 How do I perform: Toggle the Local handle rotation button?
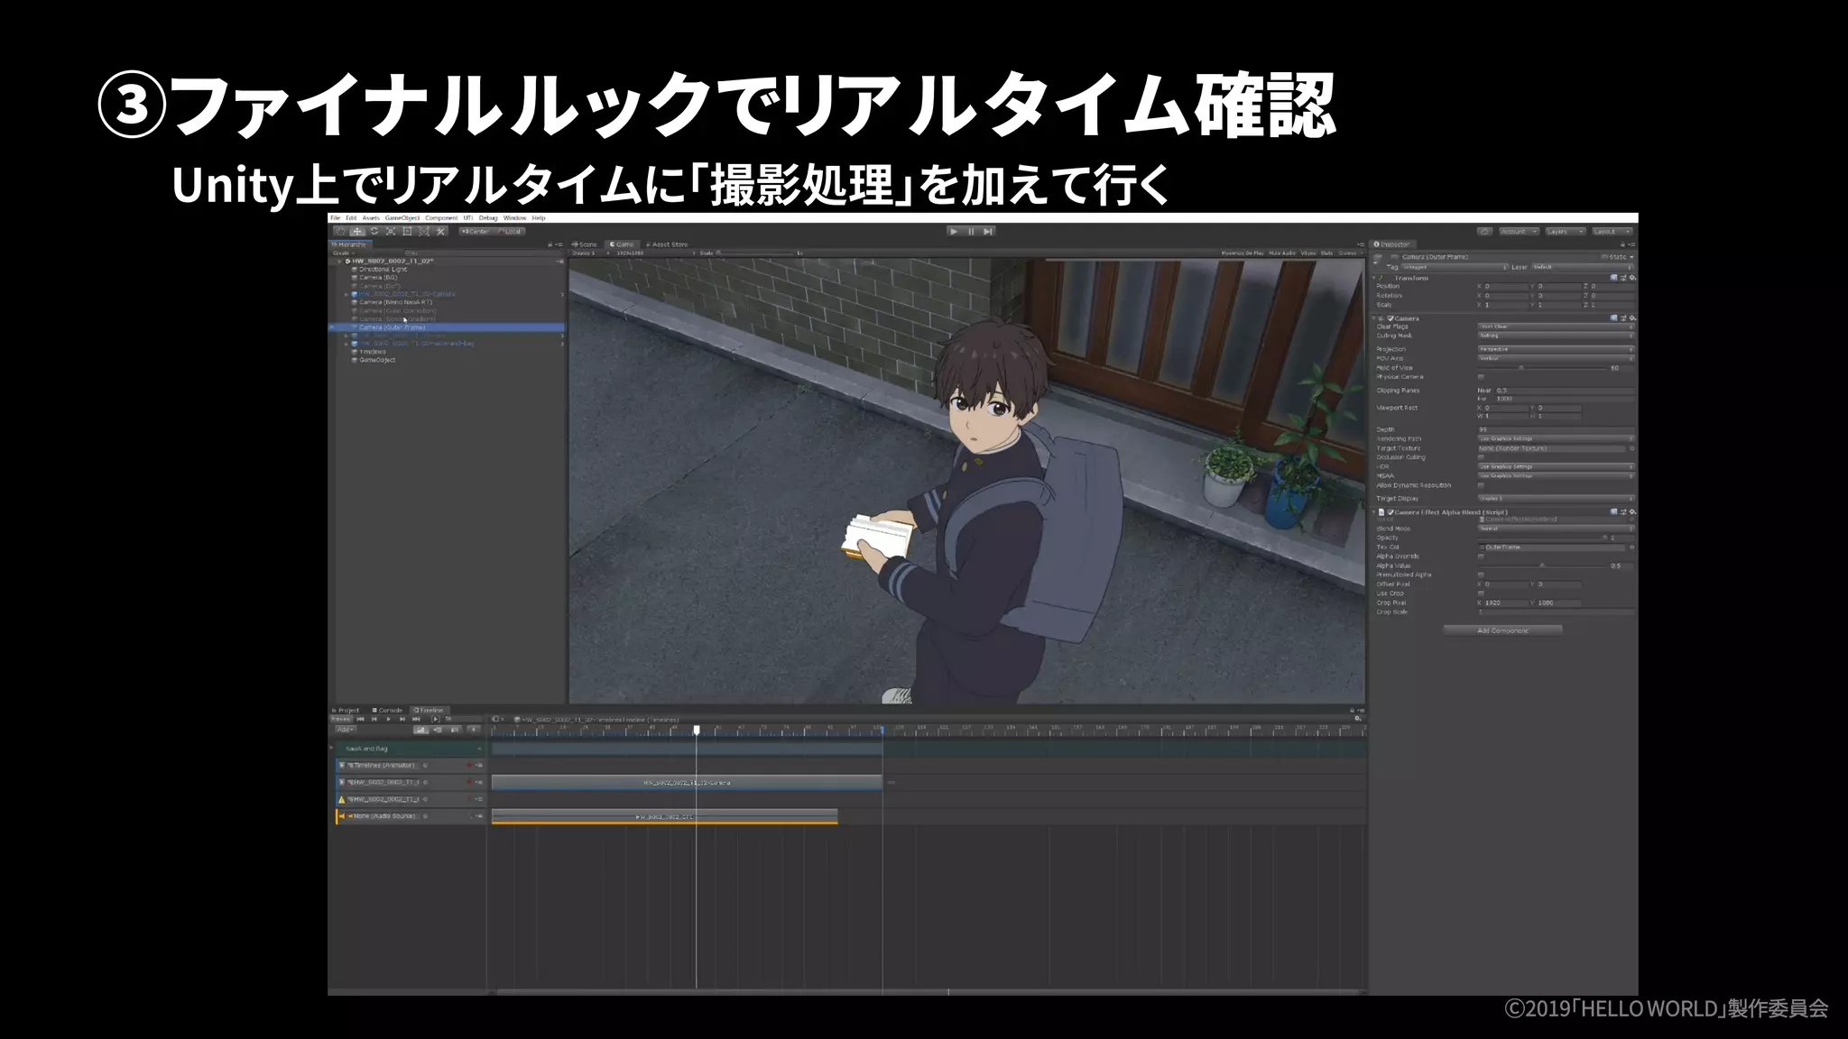click(x=509, y=232)
